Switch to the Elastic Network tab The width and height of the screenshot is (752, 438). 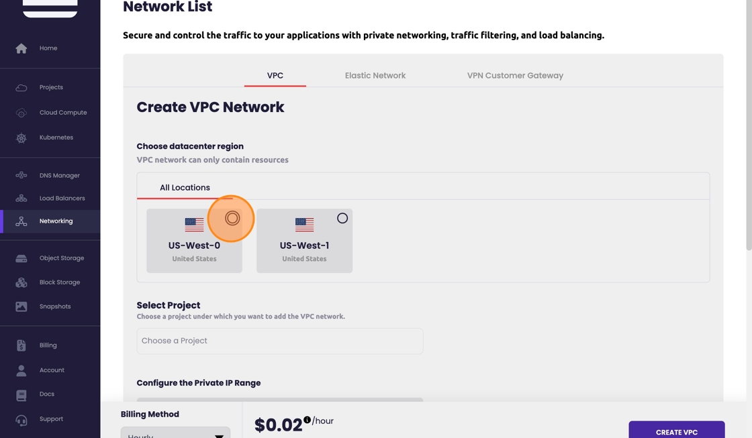pyautogui.click(x=375, y=76)
